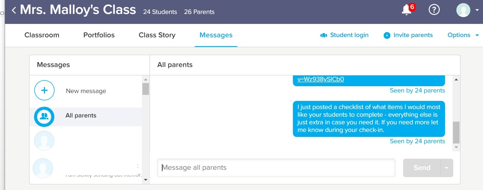Open the Portfolios tab
The image size is (483, 190).
pyautogui.click(x=99, y=35)
